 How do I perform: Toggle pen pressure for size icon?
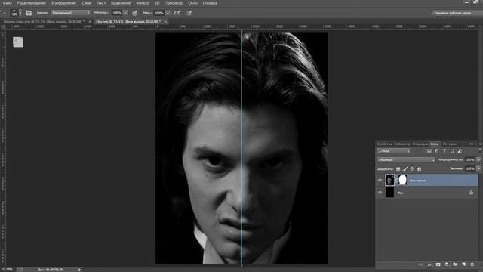(x=189, y=13)
